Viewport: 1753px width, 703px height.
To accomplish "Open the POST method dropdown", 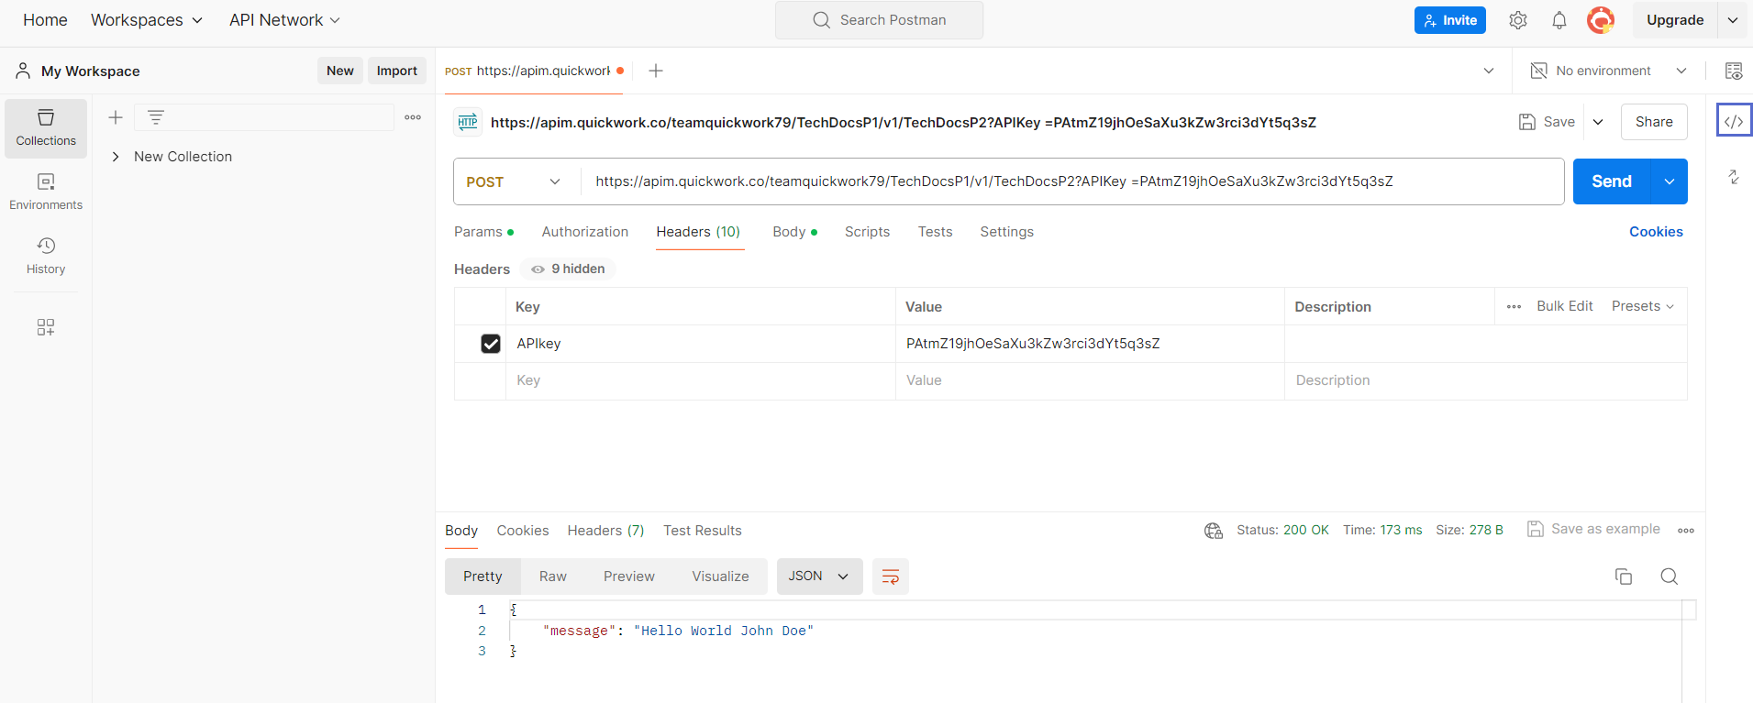I will (x=514, y=181).
